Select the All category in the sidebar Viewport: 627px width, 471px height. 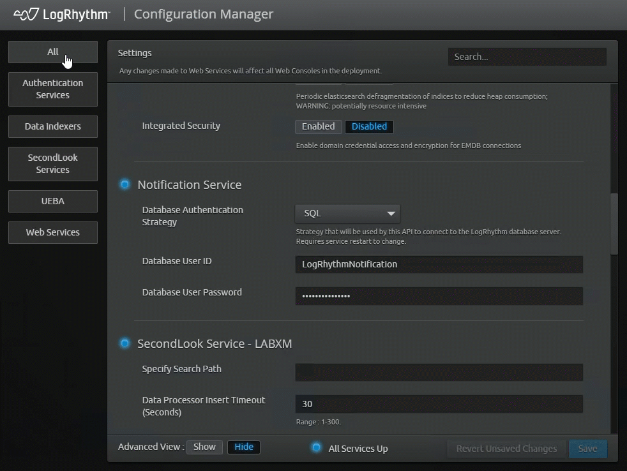click(52, 52)
